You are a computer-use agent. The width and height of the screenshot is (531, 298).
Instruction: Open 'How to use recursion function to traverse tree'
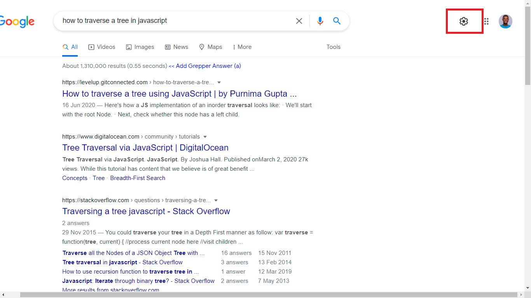[131, 272]
